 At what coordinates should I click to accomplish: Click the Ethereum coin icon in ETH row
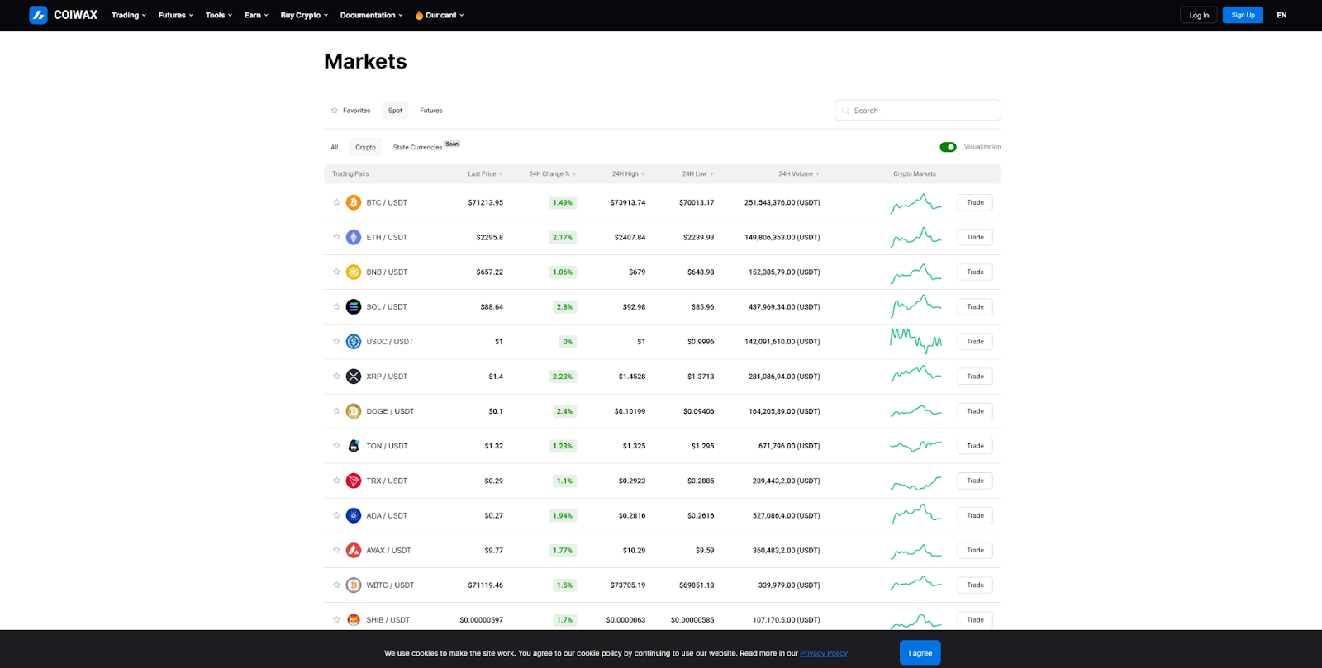354,237
